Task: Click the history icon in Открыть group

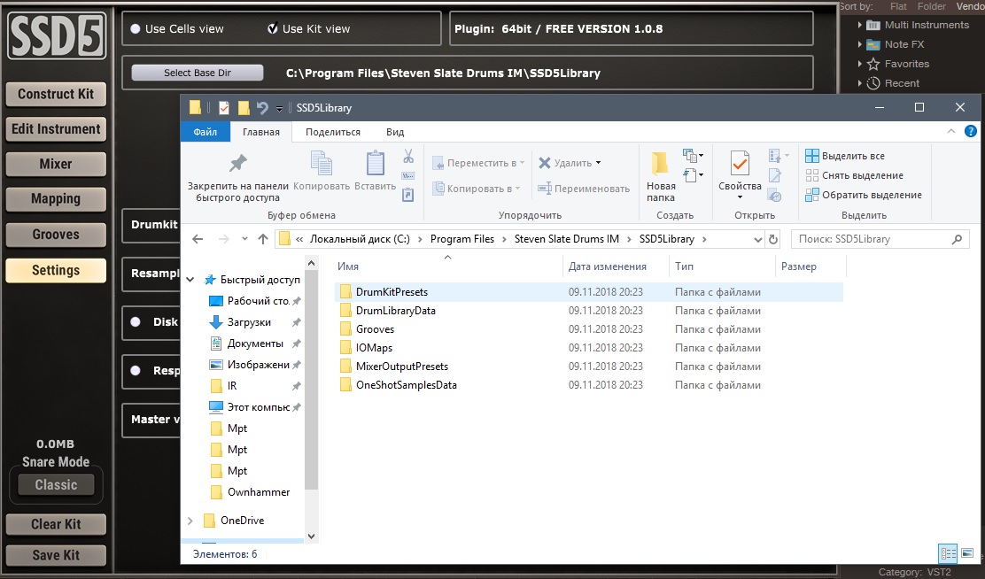Action: (x=775, y=196)
